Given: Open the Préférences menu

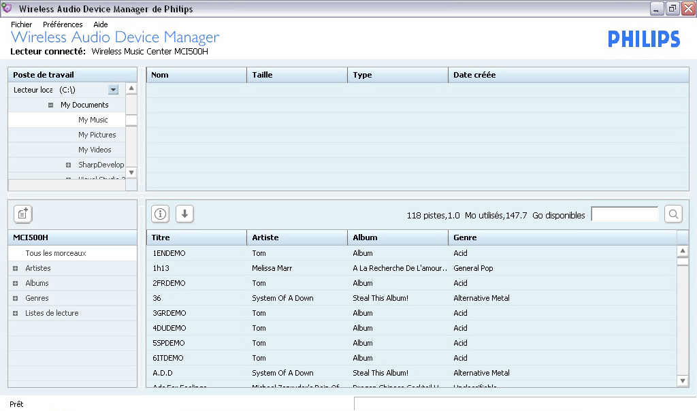Looking at the screenshot, I should [63, 24].
